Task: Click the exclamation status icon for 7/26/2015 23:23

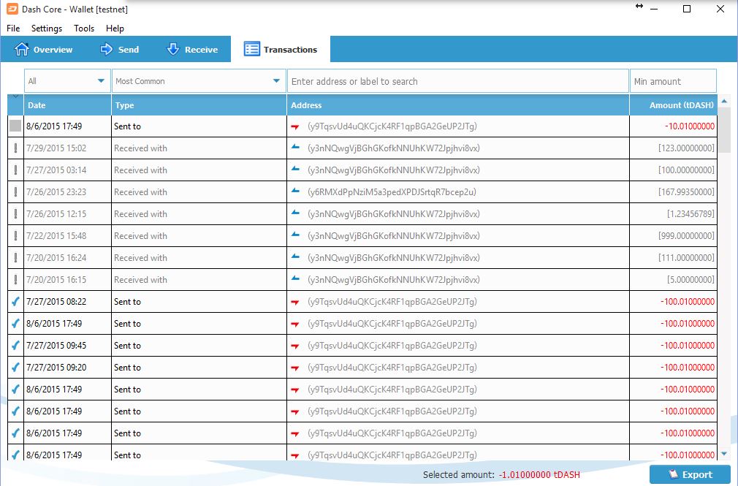Action: (x=15, y=191)
